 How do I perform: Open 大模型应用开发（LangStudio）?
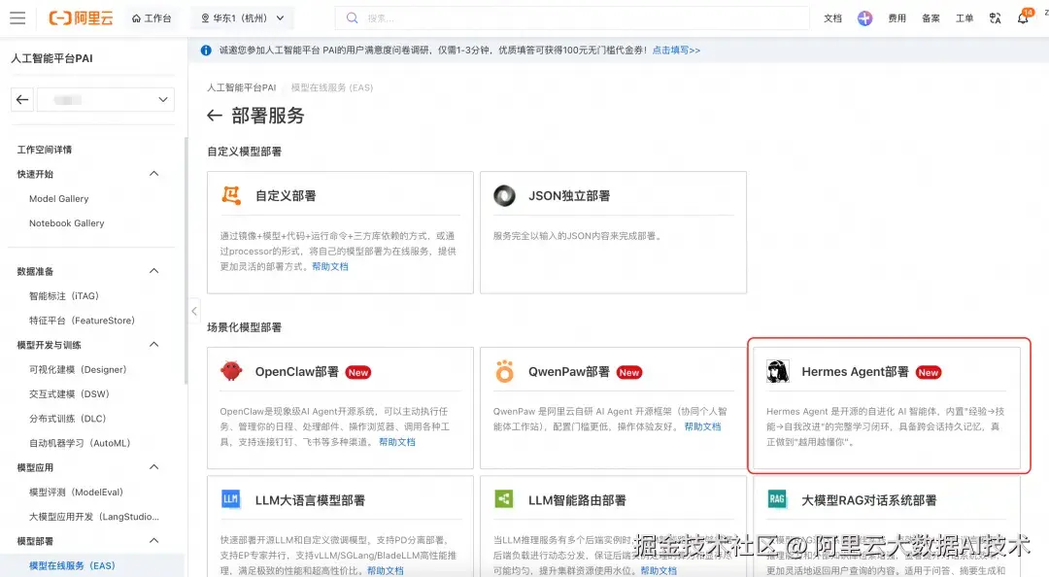tap(93, 517)
